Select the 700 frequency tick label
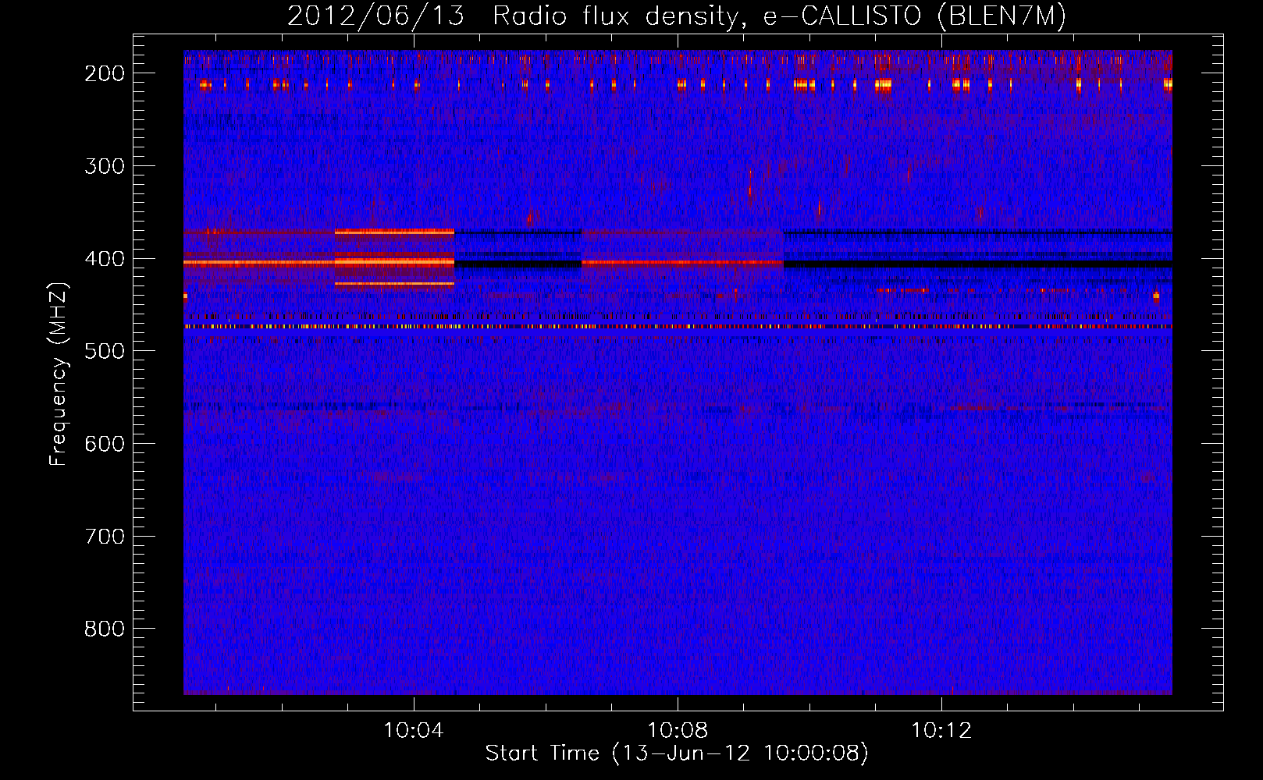 coord(105,536)
